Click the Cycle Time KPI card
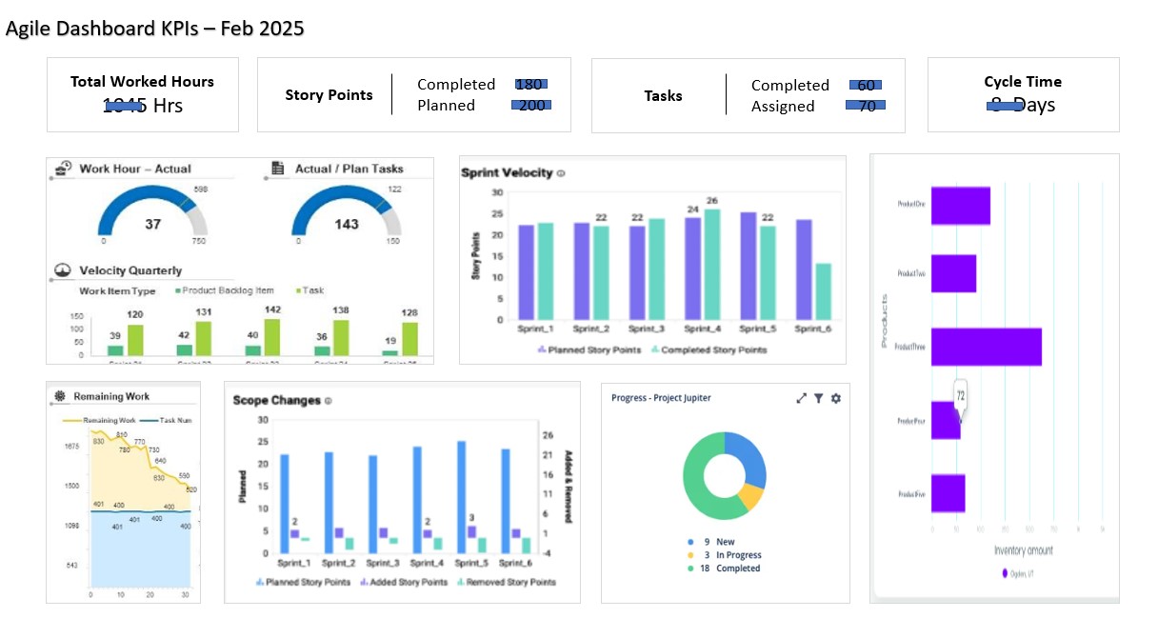Image resolution: width=1158 pixels, height=638 pixels. click(x=1023, y=94)
